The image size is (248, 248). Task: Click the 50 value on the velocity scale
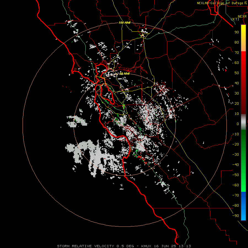(x=237, y=73)
